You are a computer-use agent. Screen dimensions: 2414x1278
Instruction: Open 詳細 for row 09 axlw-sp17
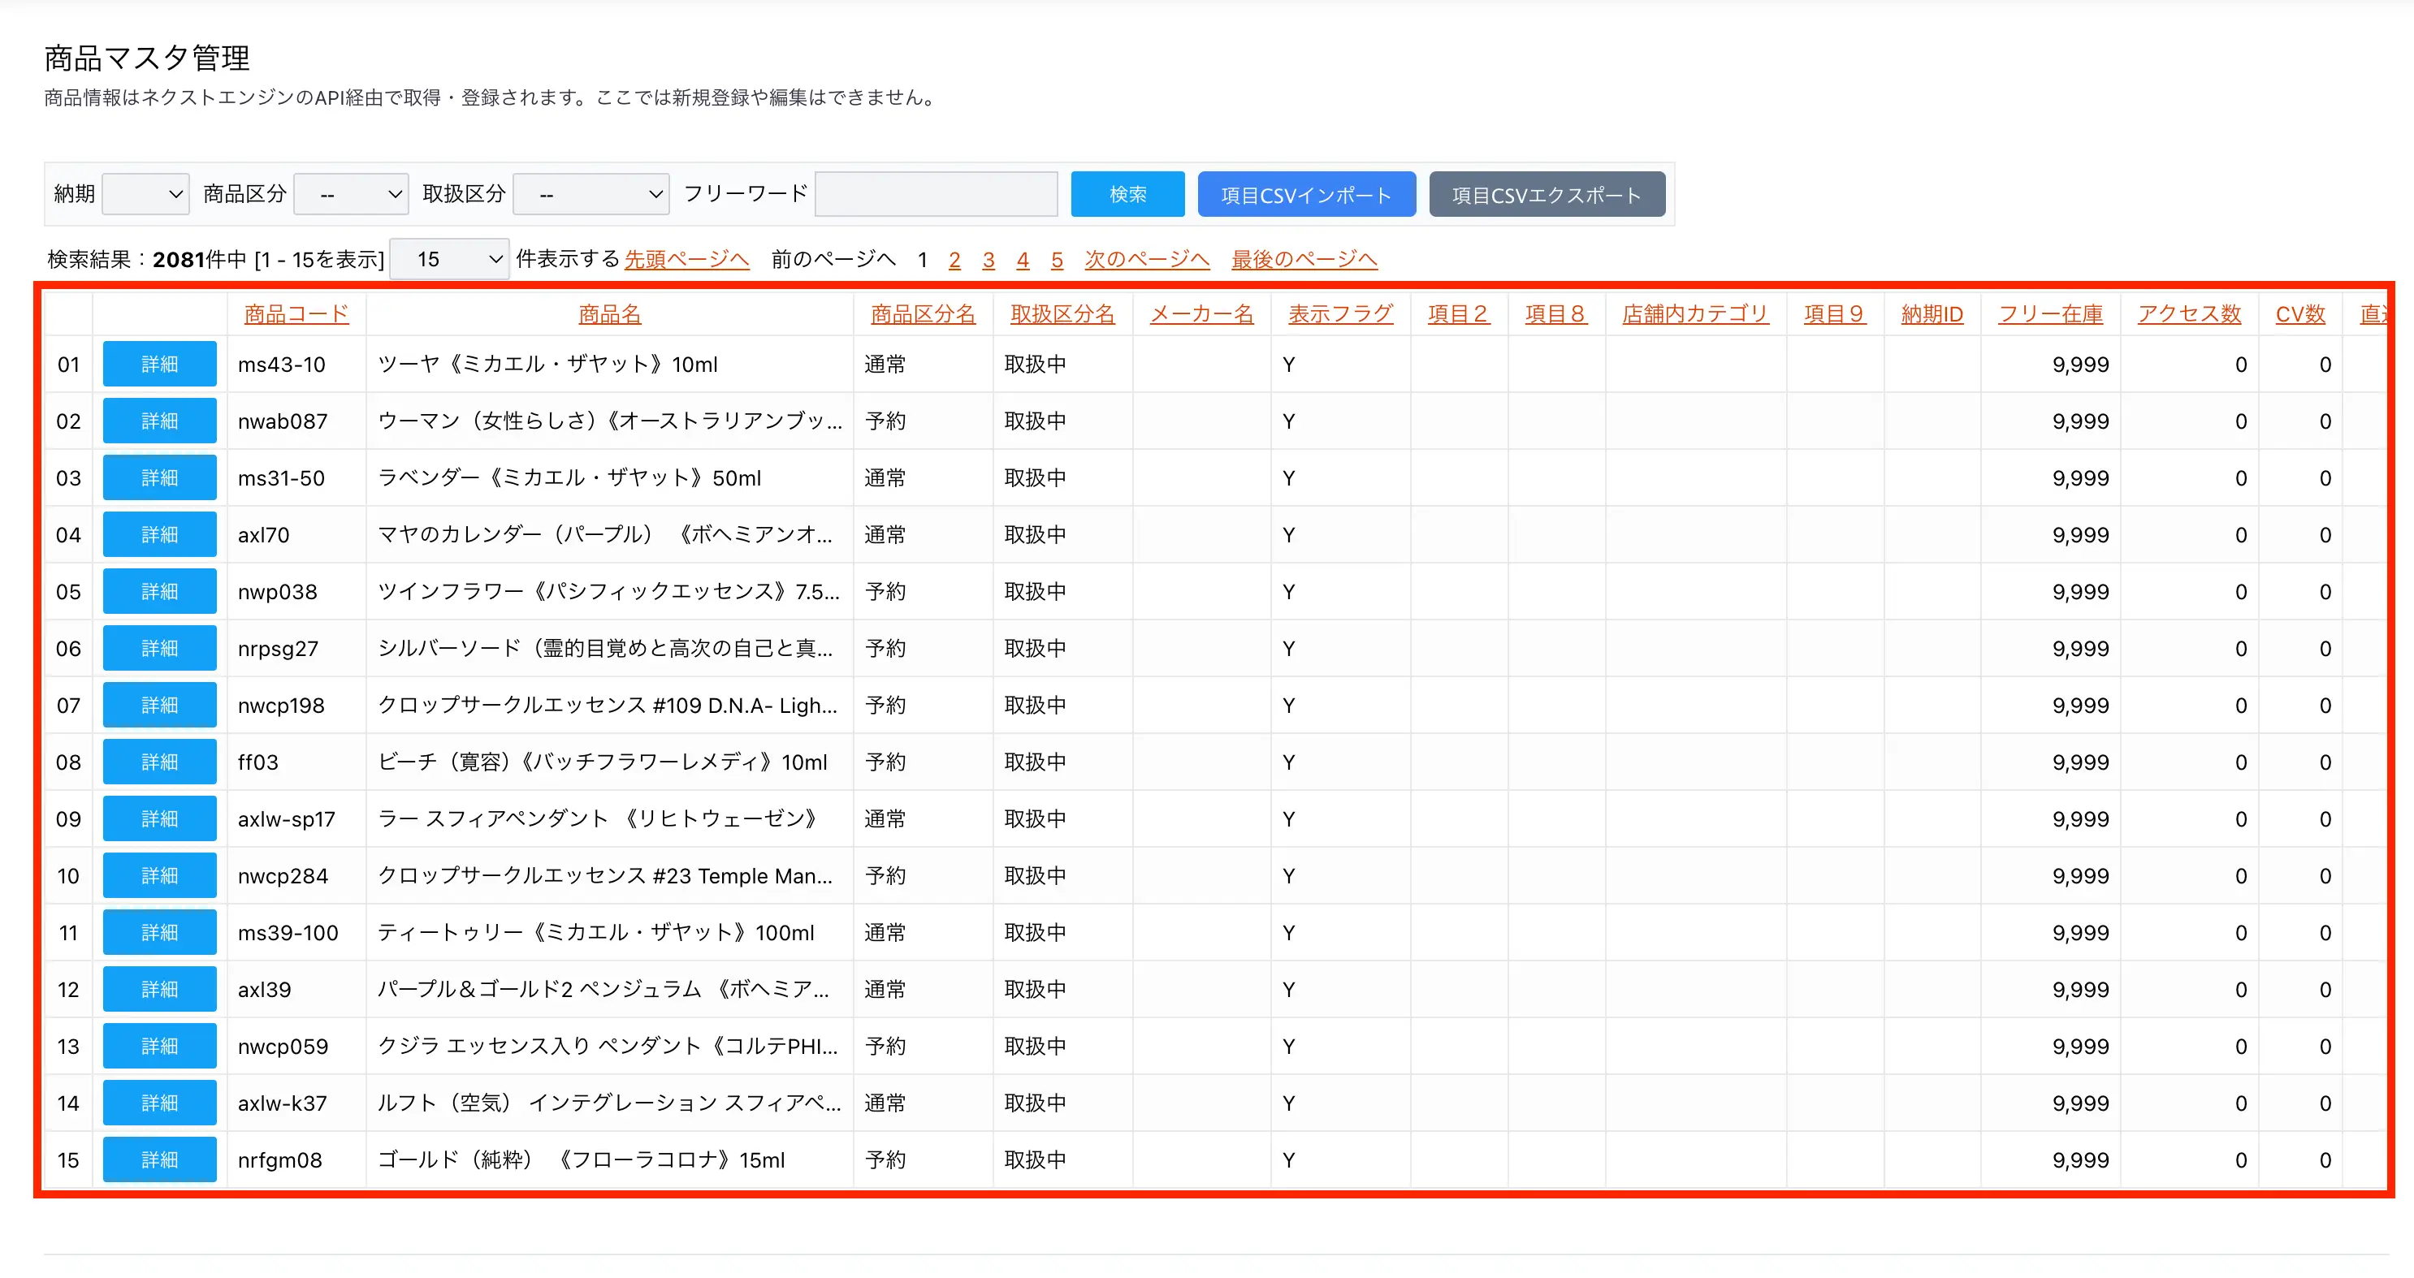coord(159,819)
